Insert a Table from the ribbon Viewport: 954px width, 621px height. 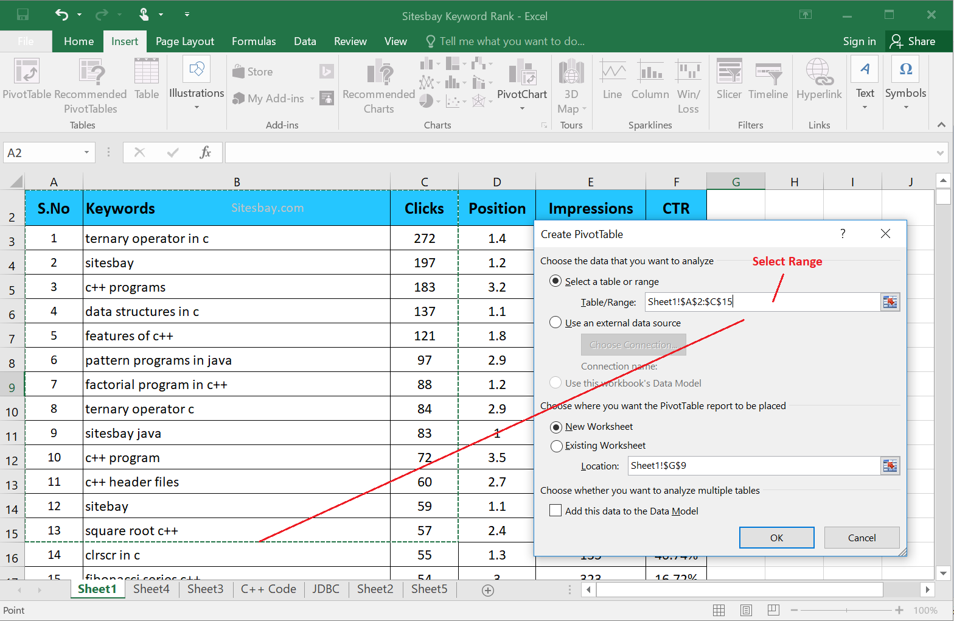(x=147, y=79)
